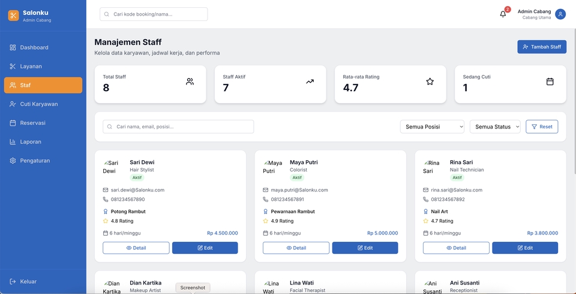The width and height of the screenshot is (576, 294).
Task: View Detail for Sari Dewi
Action: [x=136, y=248]
